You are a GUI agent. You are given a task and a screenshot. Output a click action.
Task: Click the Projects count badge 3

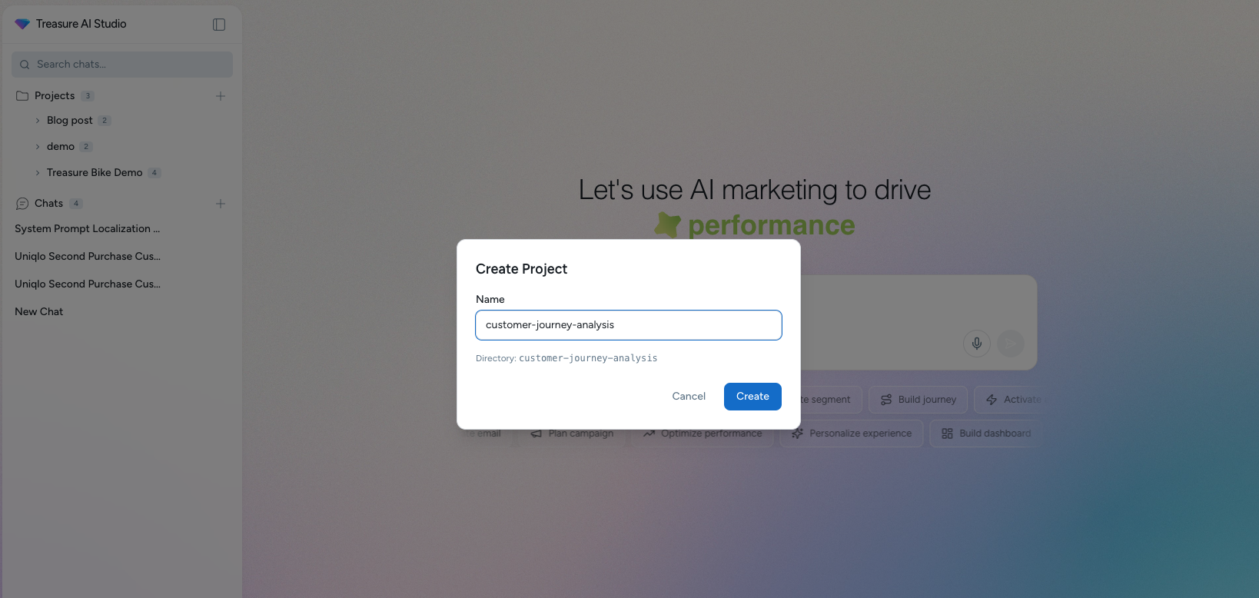[x=88, y=96]
